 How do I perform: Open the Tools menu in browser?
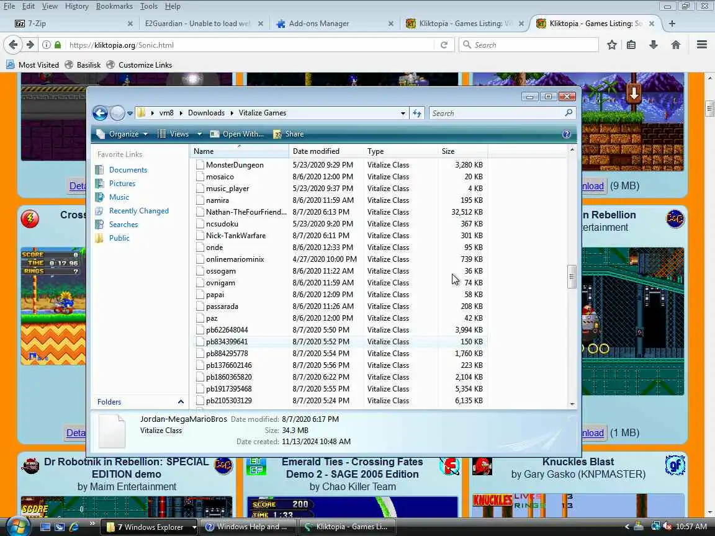149,6
